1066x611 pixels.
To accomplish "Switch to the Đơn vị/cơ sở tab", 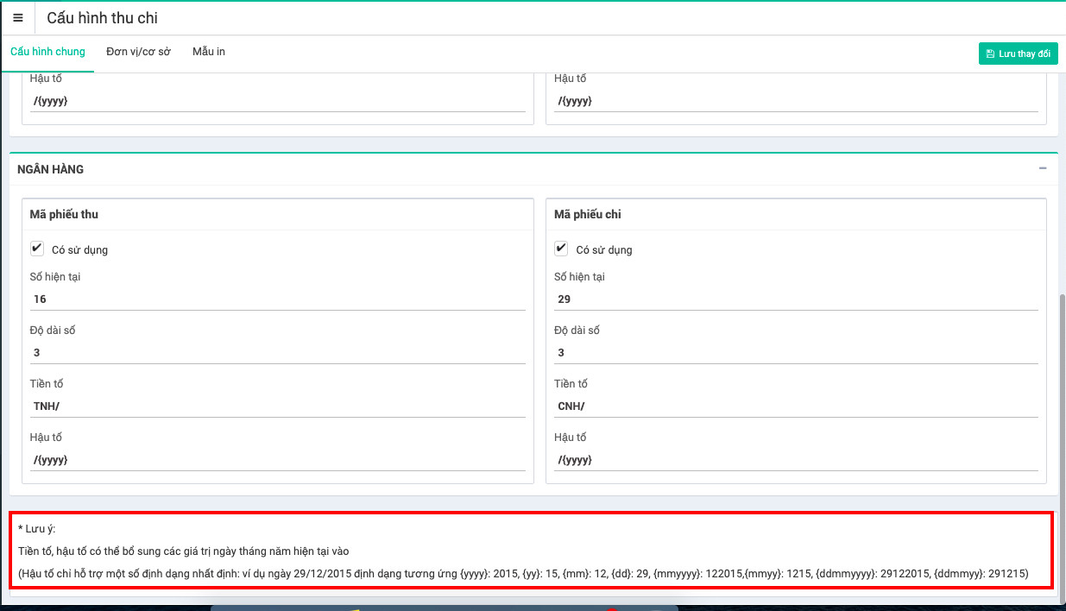I will click(x=138, y=52).
